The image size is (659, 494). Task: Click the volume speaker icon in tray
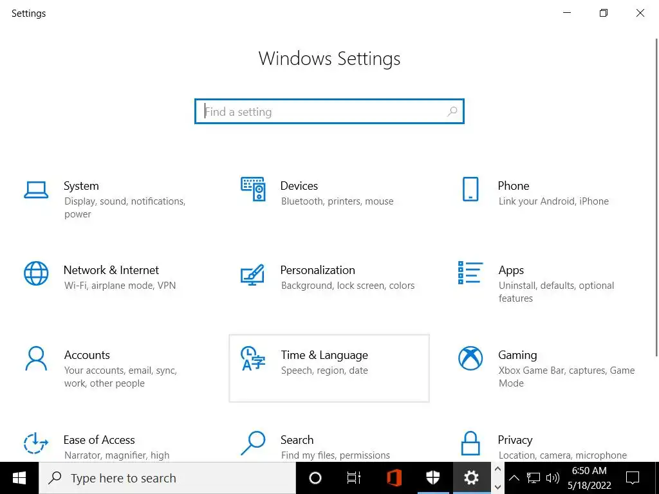pyautogui.click(x=553, y=478)
